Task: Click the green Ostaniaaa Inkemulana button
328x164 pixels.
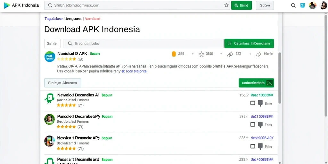Action: (x=249, y=44)
